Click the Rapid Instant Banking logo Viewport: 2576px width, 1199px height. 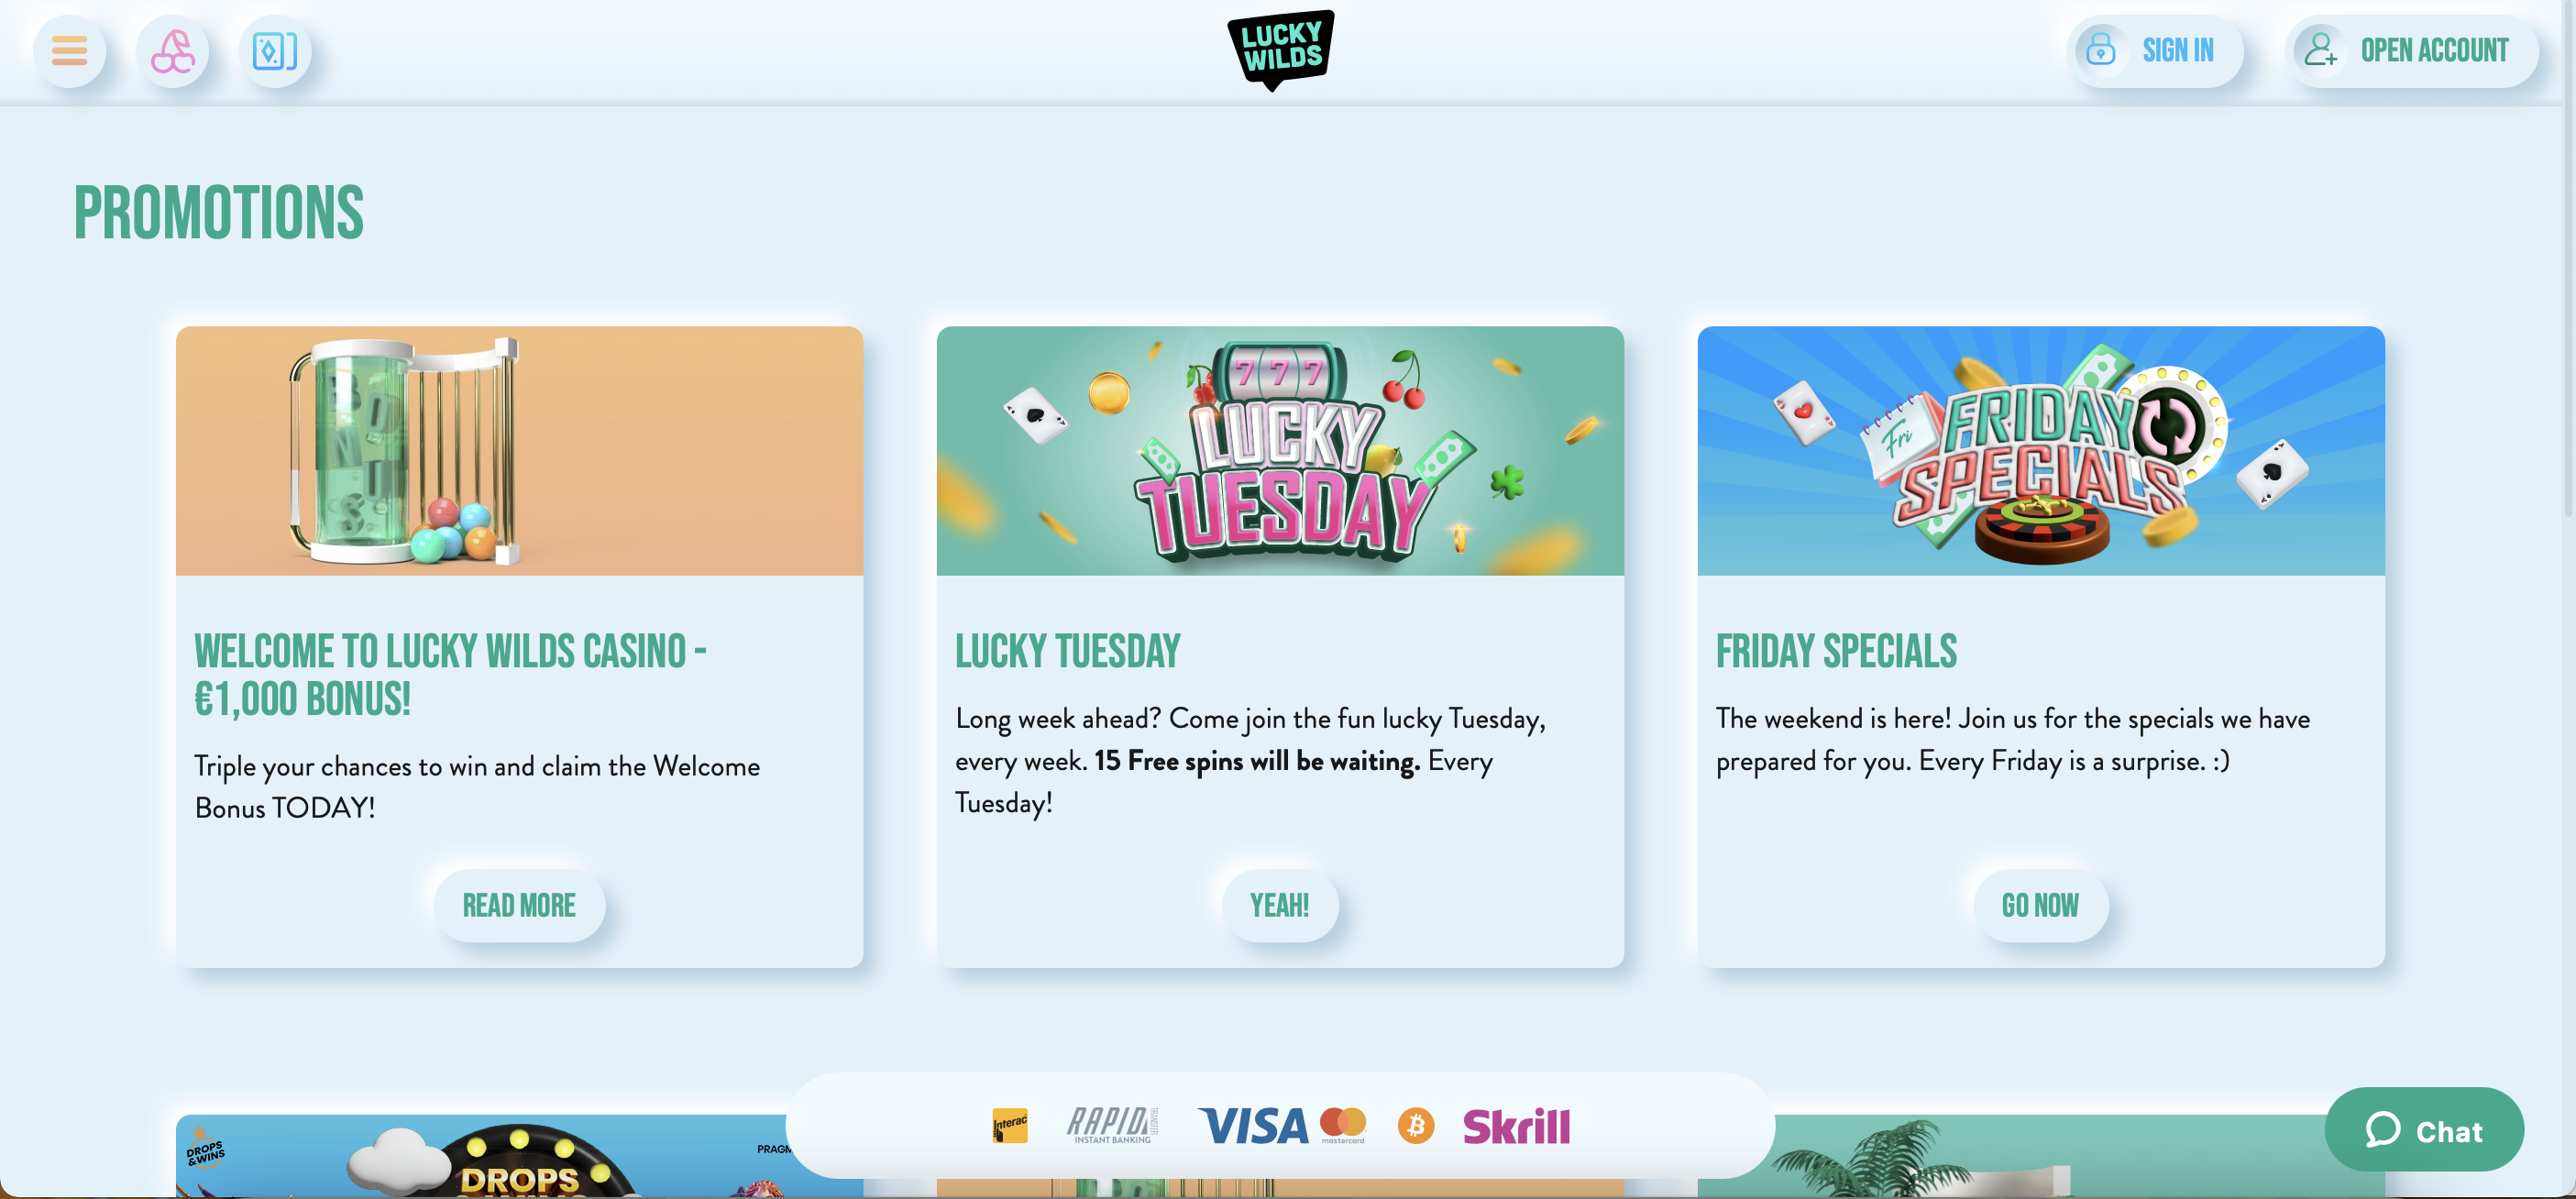click(x=1112, y=1125)
